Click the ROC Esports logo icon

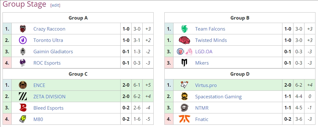23,63
